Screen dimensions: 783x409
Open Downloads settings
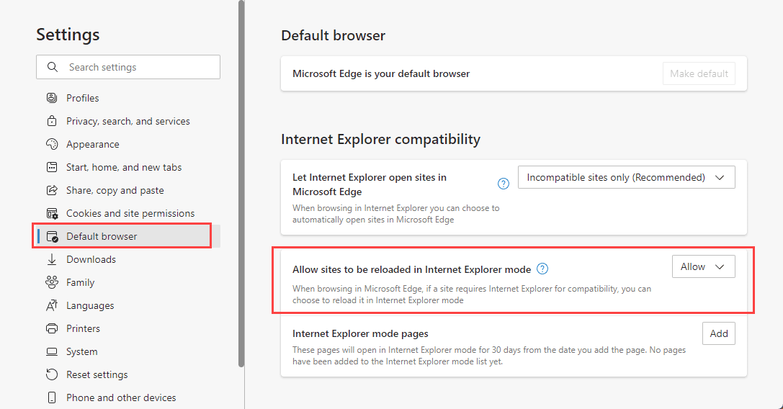(91, 259)
